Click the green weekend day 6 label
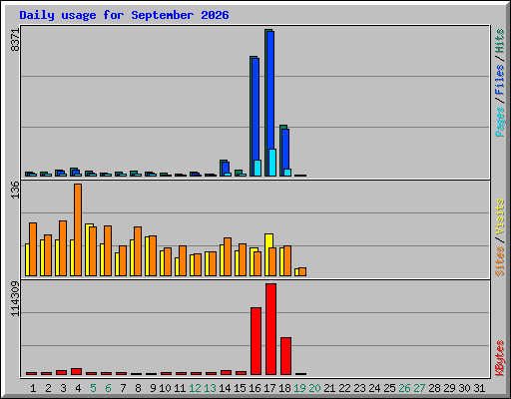Image resolution: width=511 pixels, height=399 pixels. click(108, 388)
